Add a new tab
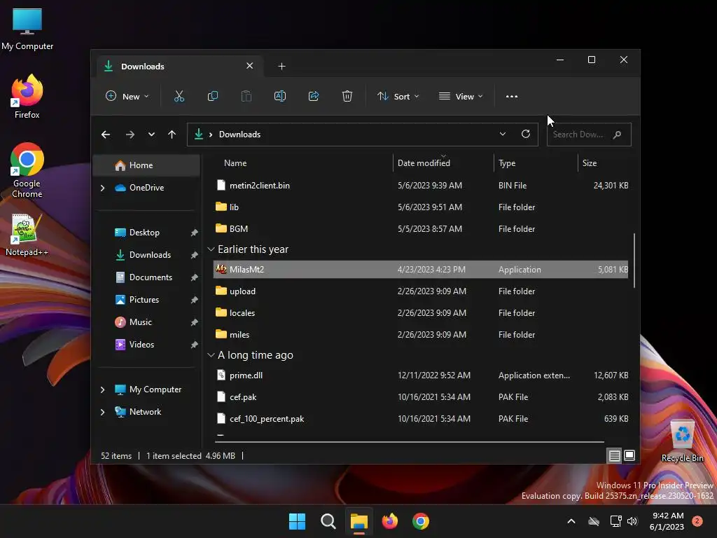This screenshot has width=717, height=538. pyautogui.click(x=281, y=67)
